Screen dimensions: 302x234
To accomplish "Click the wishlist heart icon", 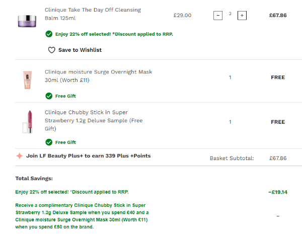I will click(x=51, y=50).
